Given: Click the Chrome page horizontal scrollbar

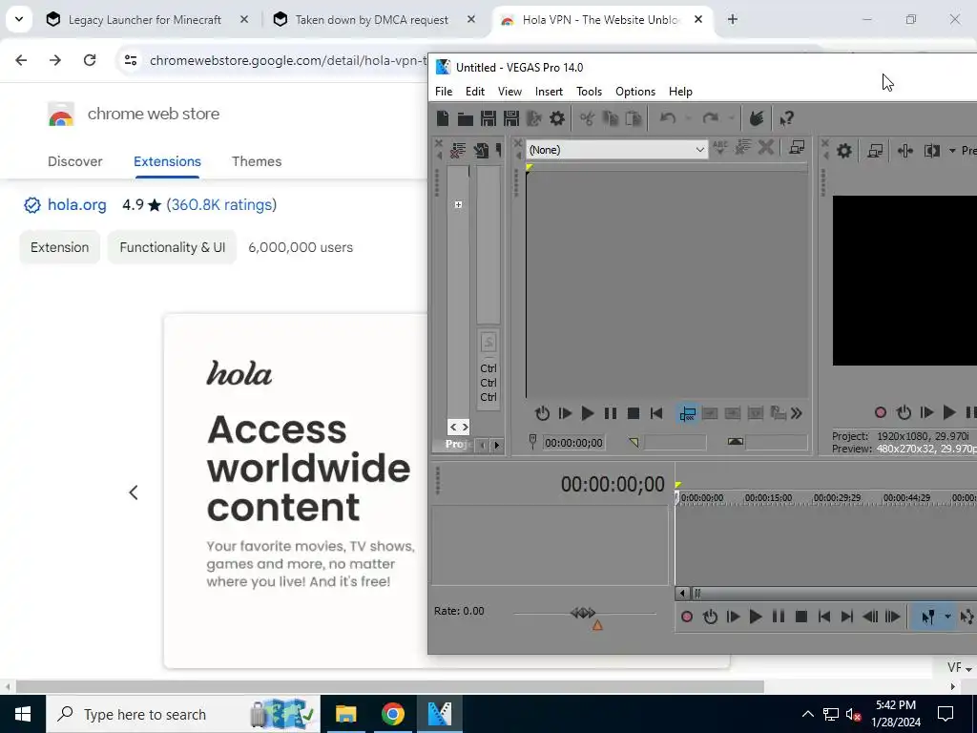Looking at the screenshot, I should click(x=390, y=686).
